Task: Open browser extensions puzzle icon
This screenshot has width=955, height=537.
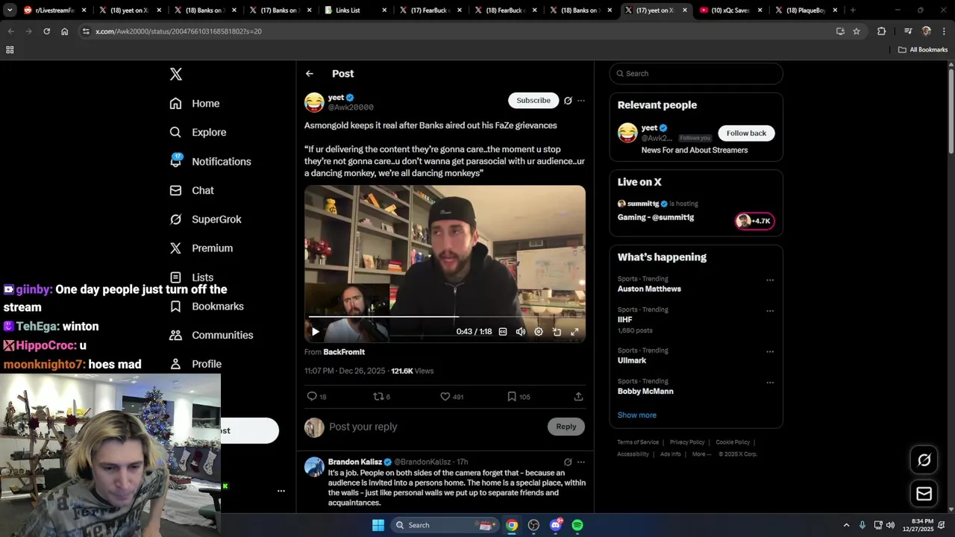Action: (882, 31)
